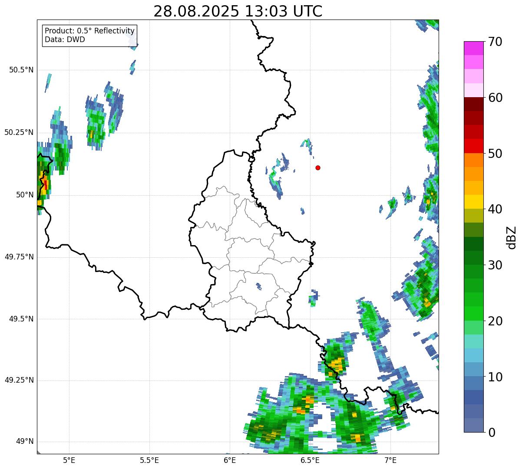Screen dimensions: 522x469
Task: Click the 6.5°E longitude label
Action: [x=311, y=460]
